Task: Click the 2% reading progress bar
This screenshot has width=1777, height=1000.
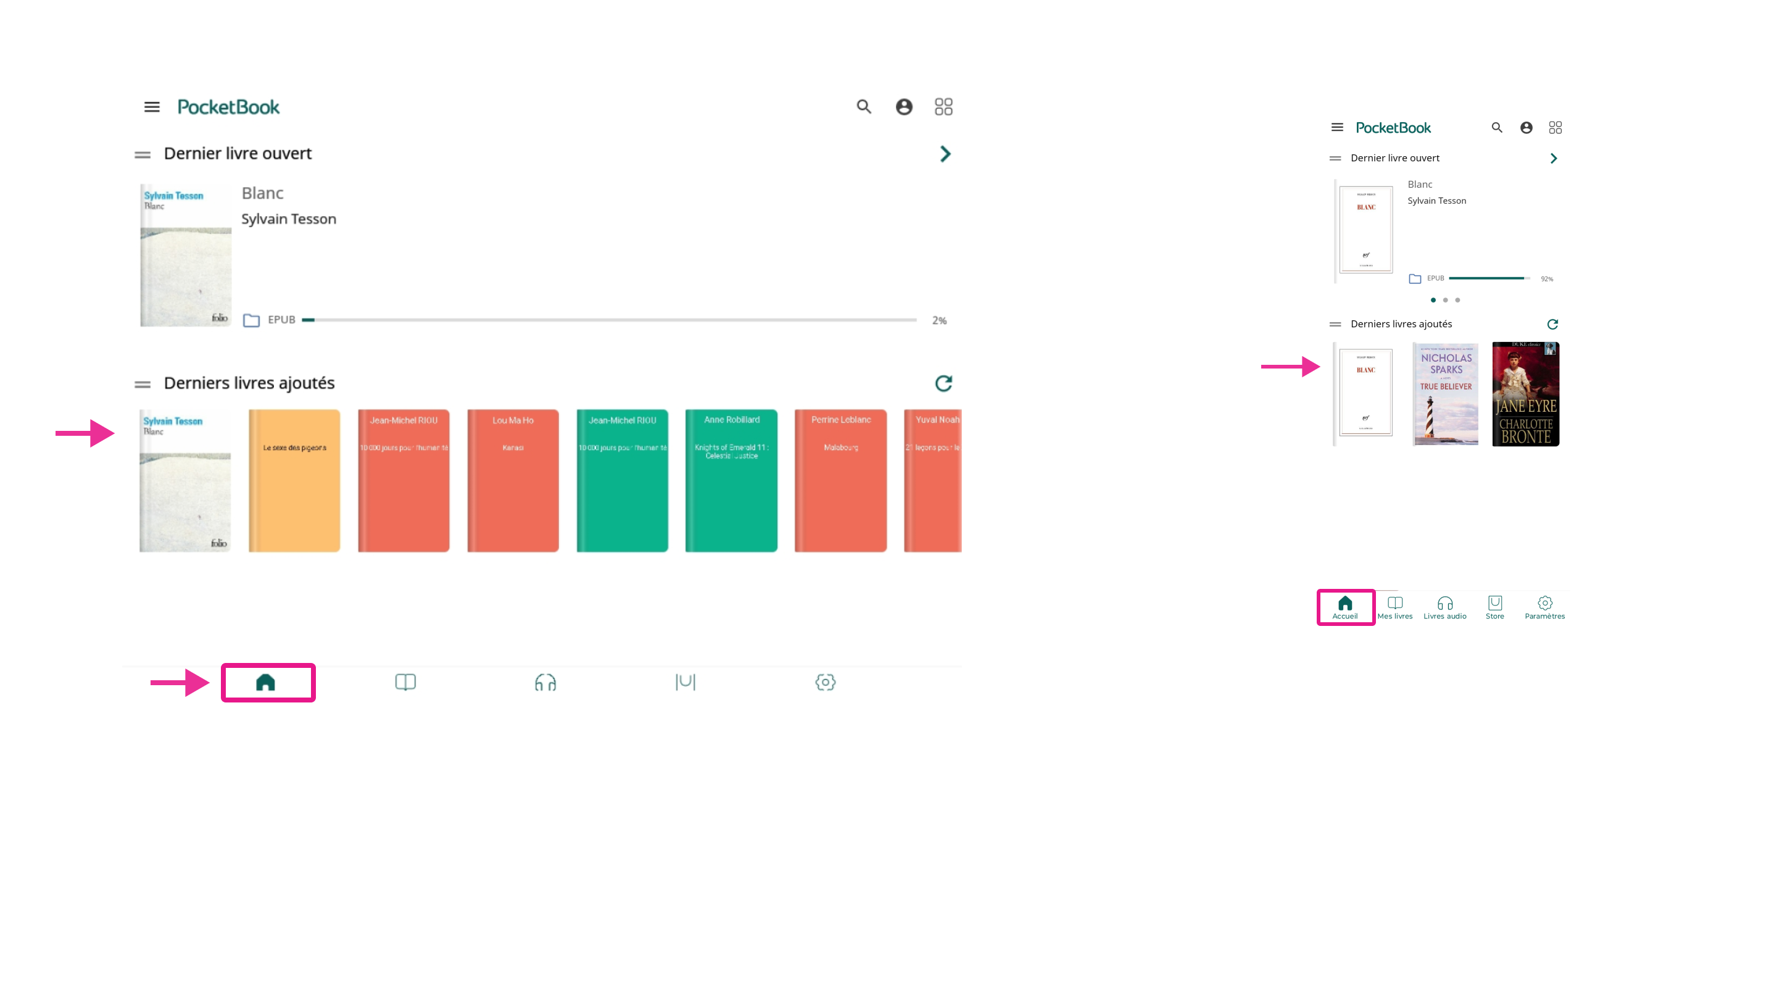Action: (609, 320)
